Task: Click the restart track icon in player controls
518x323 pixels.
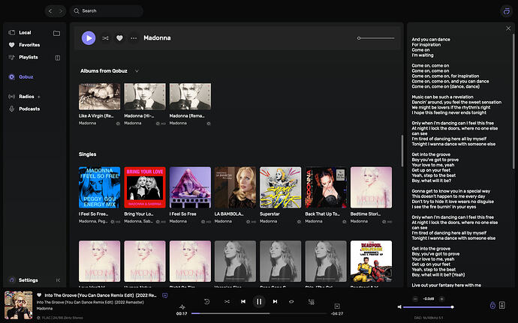Action: (206, 301)
